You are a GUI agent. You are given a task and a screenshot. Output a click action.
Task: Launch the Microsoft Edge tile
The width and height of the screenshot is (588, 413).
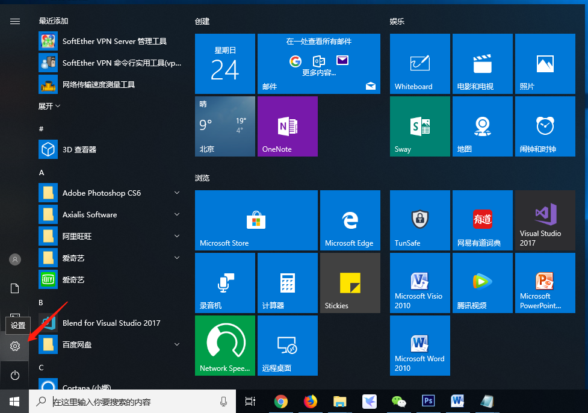click(x=350, y=220)
